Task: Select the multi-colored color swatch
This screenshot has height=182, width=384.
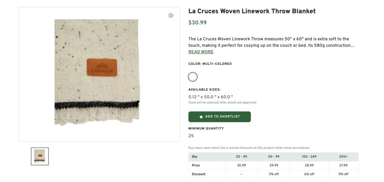Action: (193, 77)
